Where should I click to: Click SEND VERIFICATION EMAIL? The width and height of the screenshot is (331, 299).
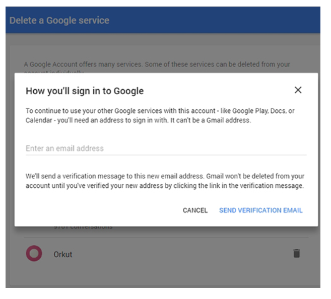tap(260, 210)
